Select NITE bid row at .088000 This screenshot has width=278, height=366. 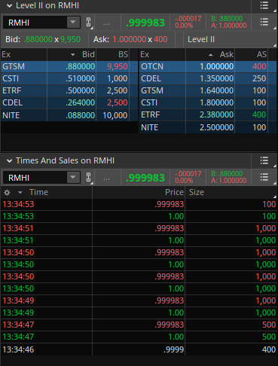(x=69, y=115)
